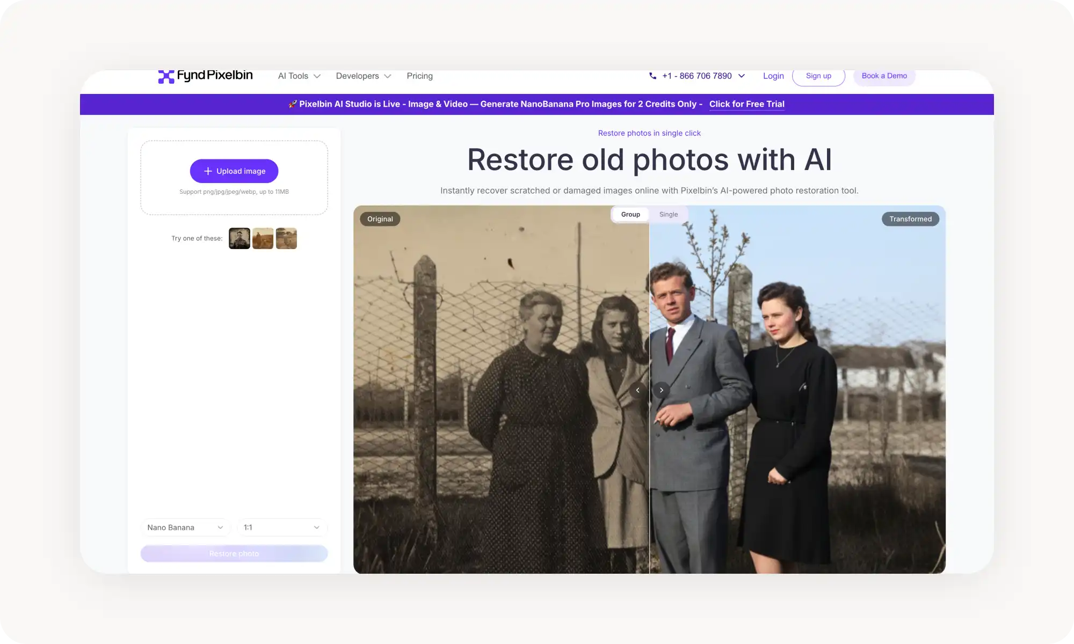Click the Book a Demo button
1074x644 pixels.
pyautogui.click(x=884, y=76)
